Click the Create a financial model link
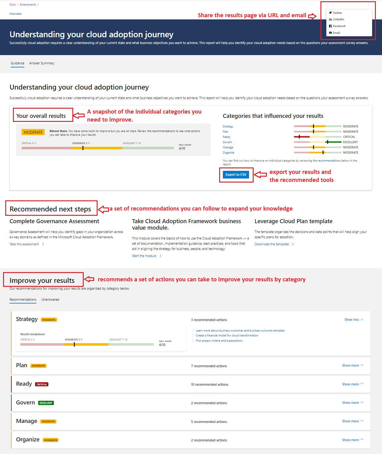Image resolution: width=382 pixels, height=454 pixels. pos(227,335)
